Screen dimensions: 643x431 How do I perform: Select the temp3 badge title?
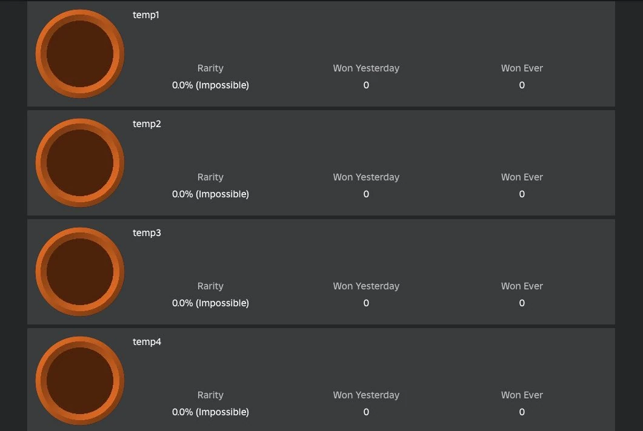(147, 233)
